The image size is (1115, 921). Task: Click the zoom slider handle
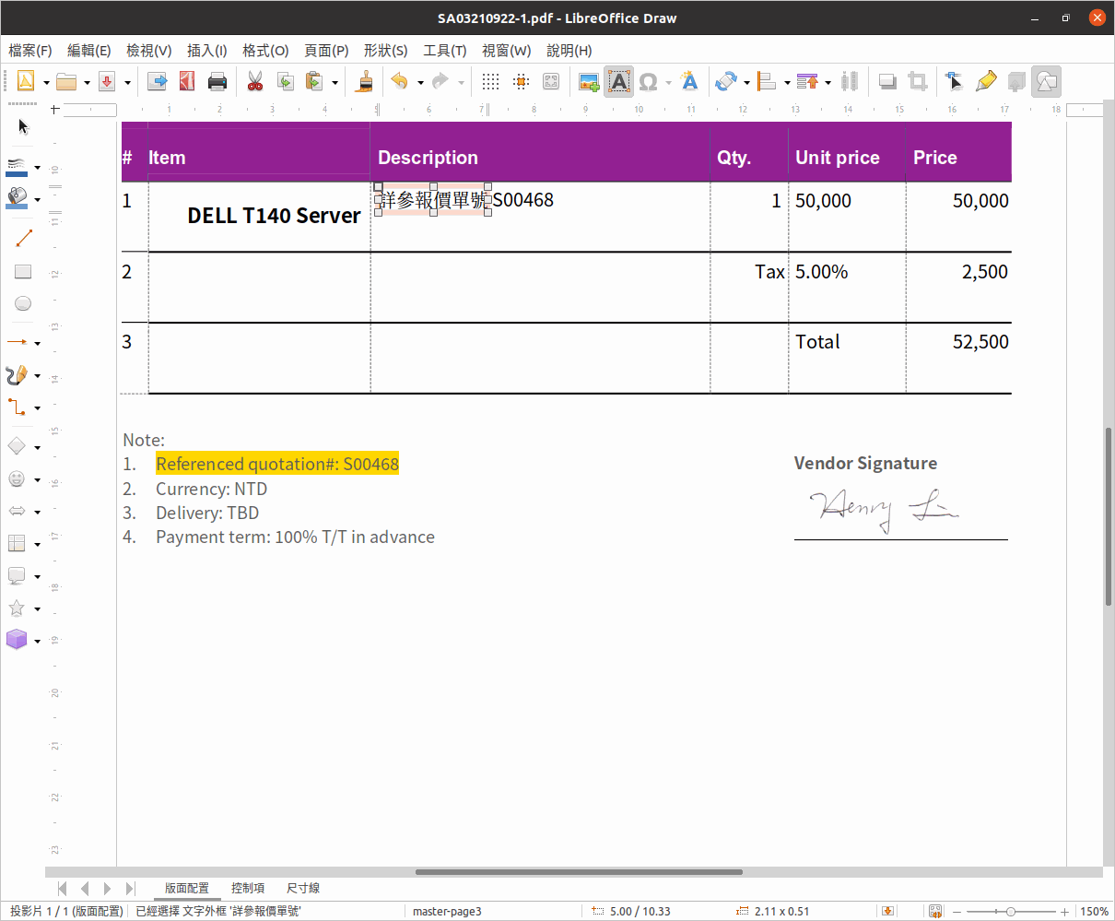1010,911
